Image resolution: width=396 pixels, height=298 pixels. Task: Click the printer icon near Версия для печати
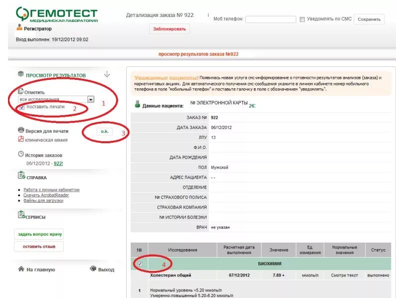(x=21, y=130)
